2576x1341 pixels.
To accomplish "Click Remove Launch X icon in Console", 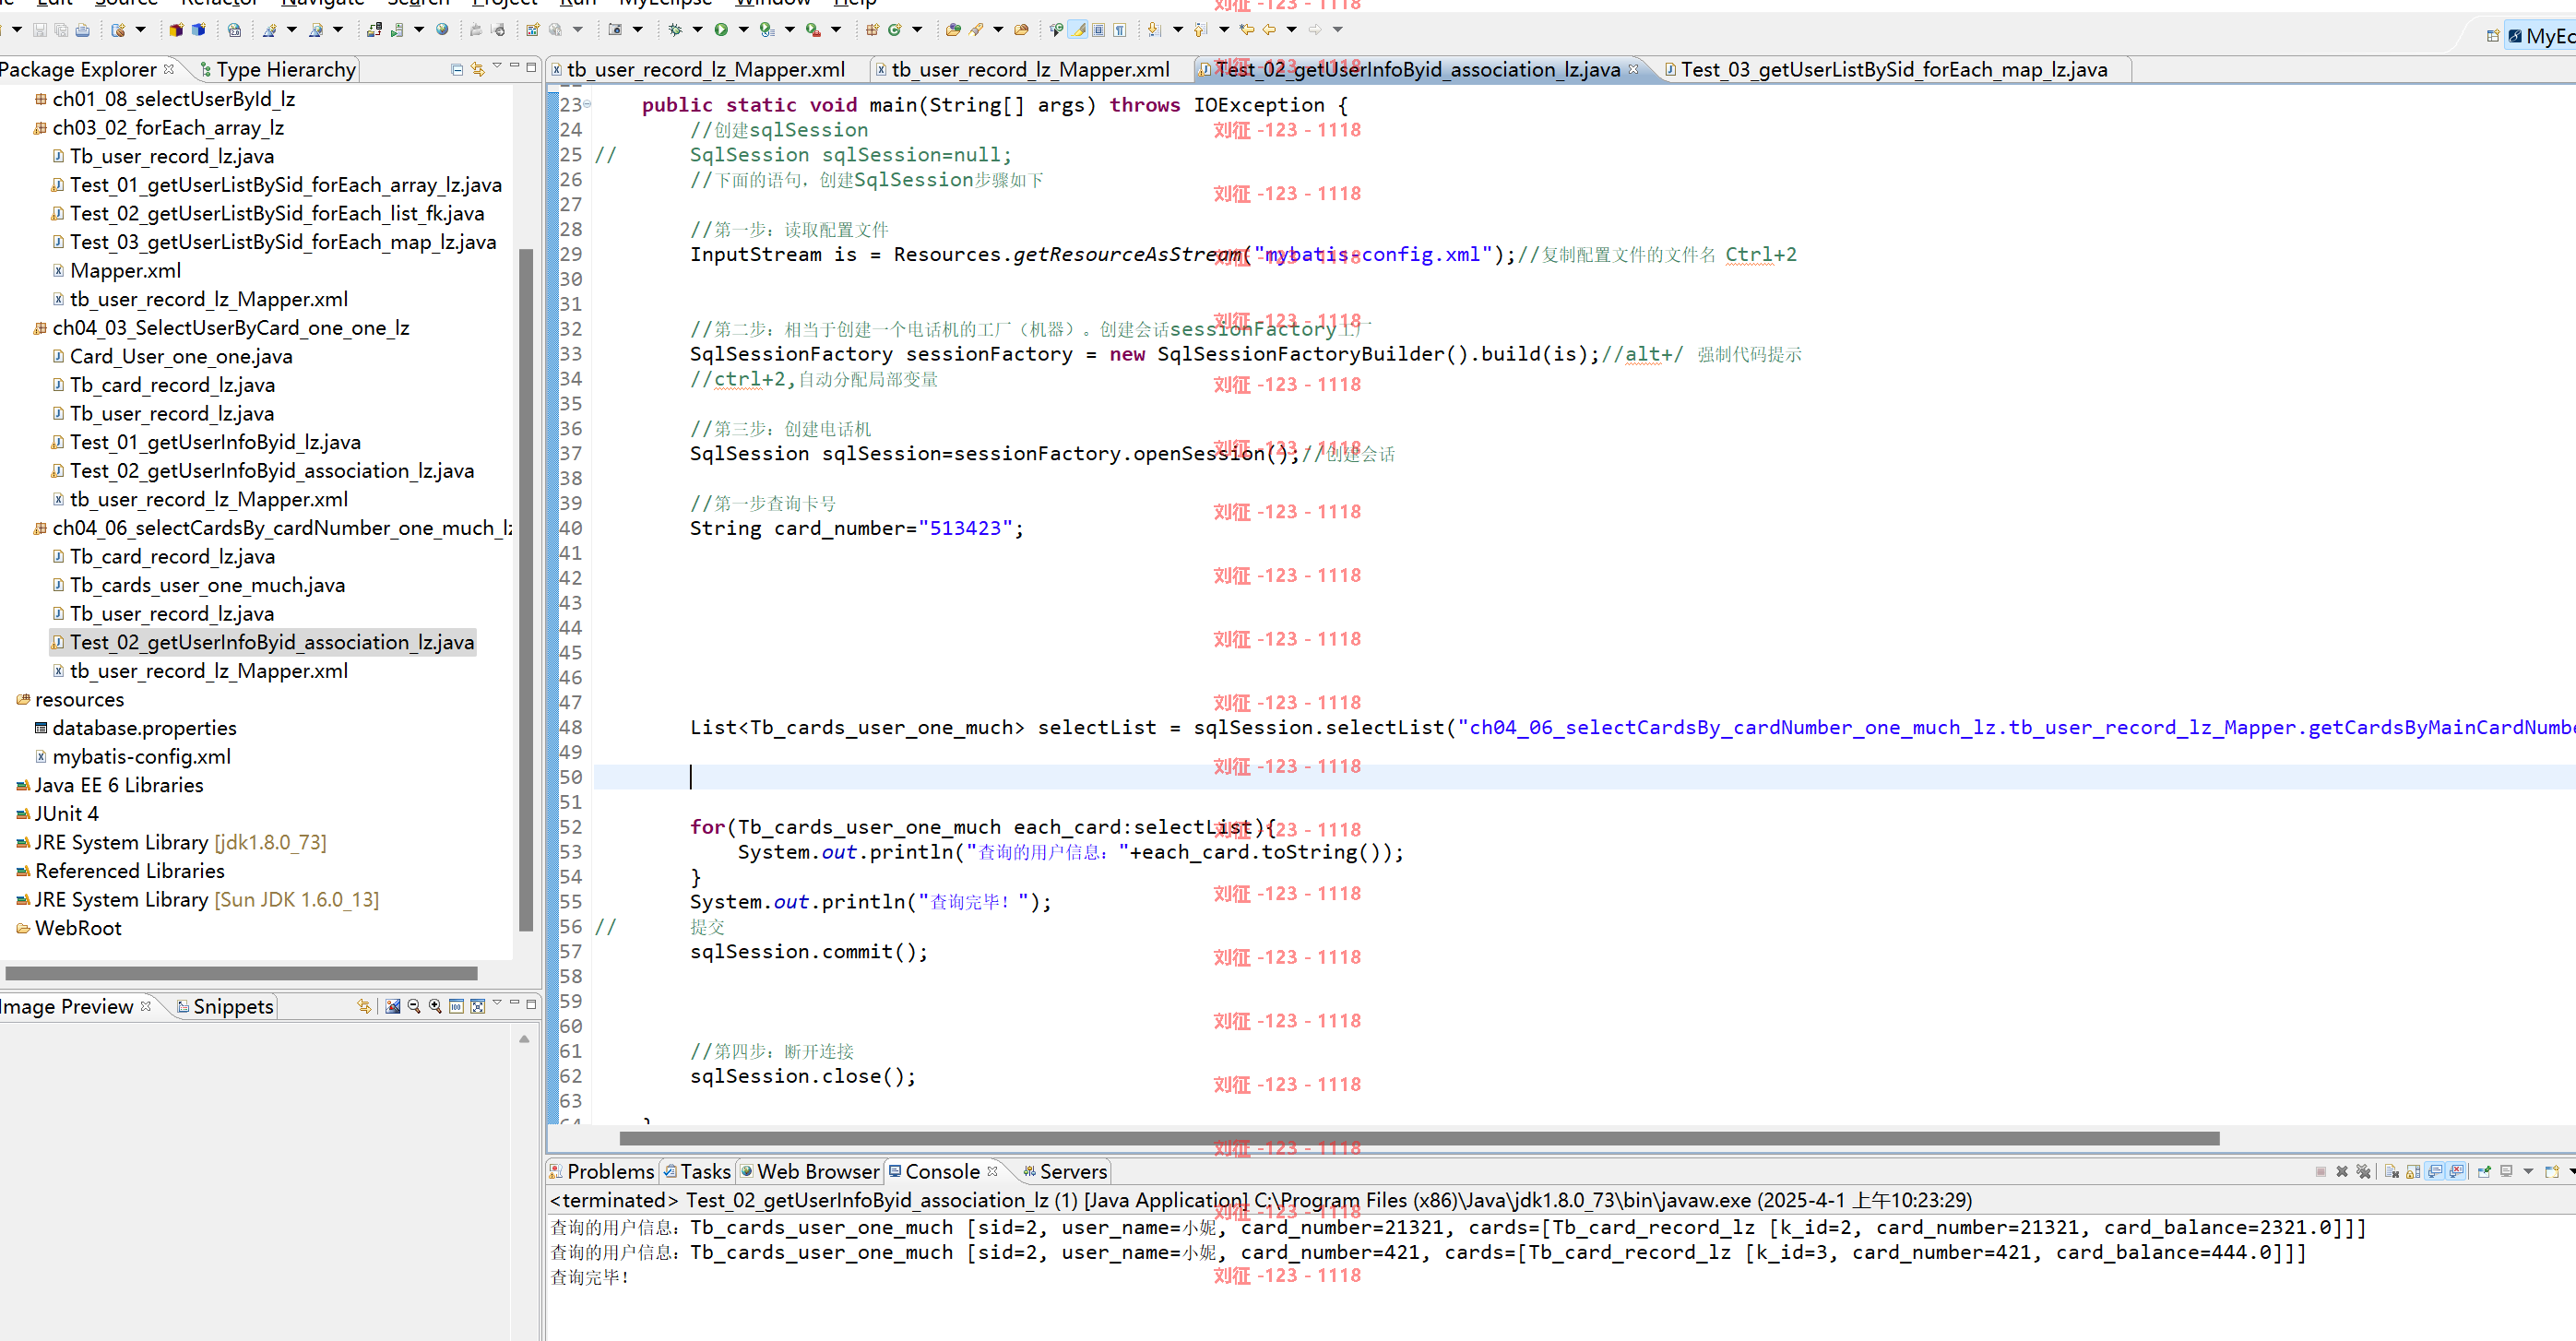I will pos(2343,1172).
